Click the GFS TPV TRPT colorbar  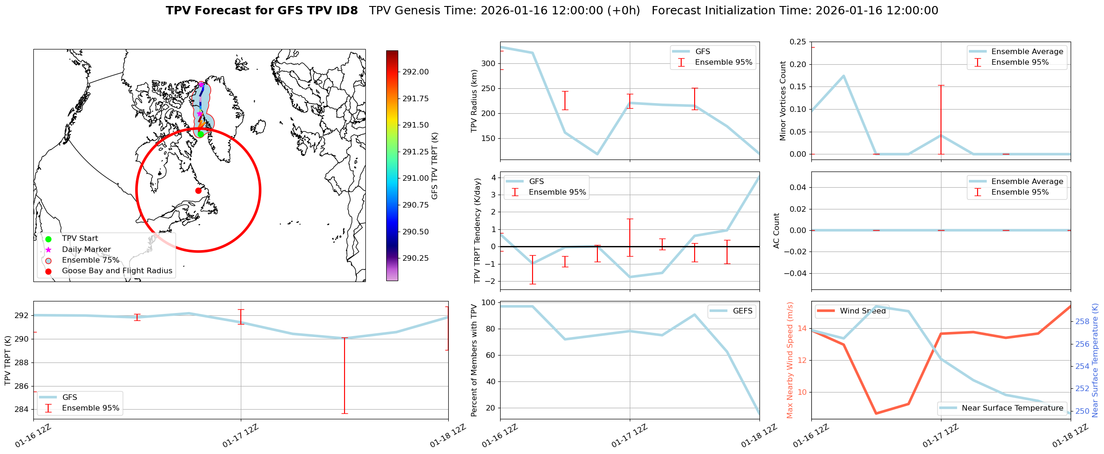(x=392, y=166)
